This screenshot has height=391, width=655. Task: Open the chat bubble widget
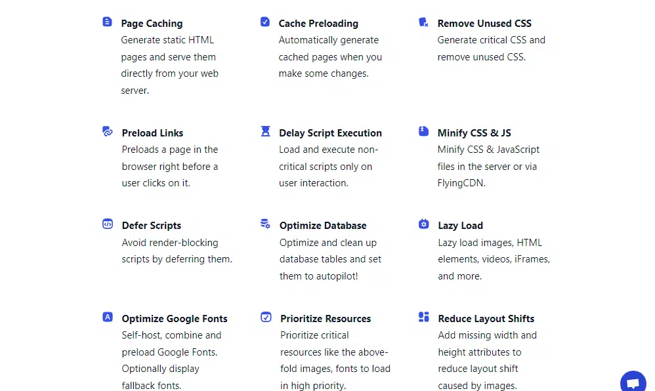point(633,382)
